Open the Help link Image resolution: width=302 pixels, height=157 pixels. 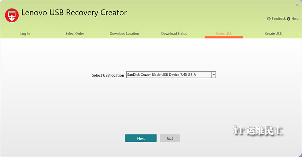point(295,19)
